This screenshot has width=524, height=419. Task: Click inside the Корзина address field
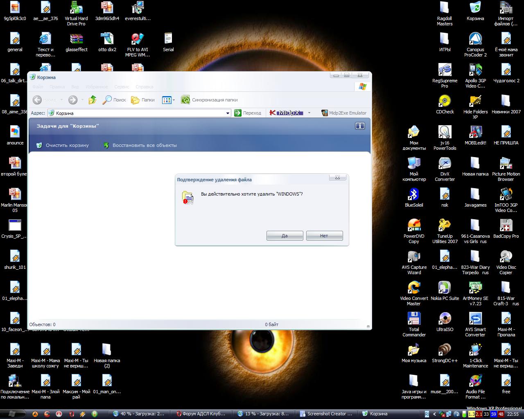(139, 113)
